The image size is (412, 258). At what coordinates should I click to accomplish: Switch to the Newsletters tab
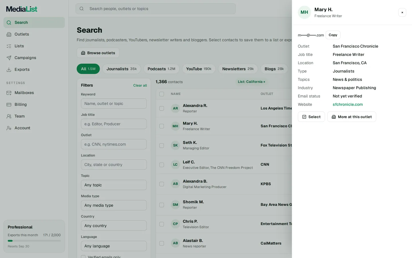pos(238,69)
